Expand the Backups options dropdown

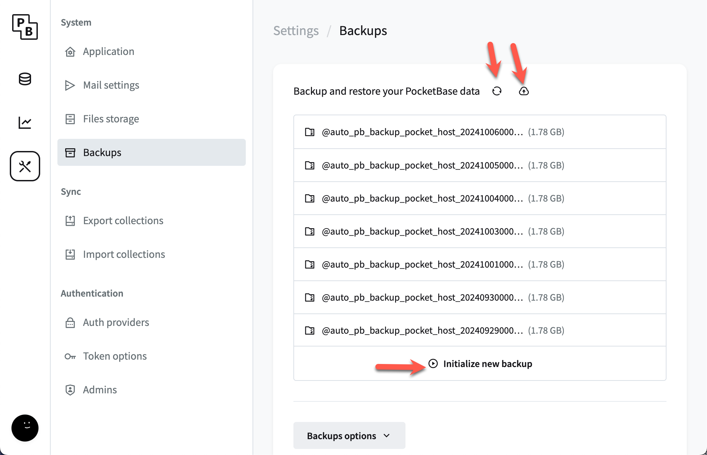coord(349,435)
